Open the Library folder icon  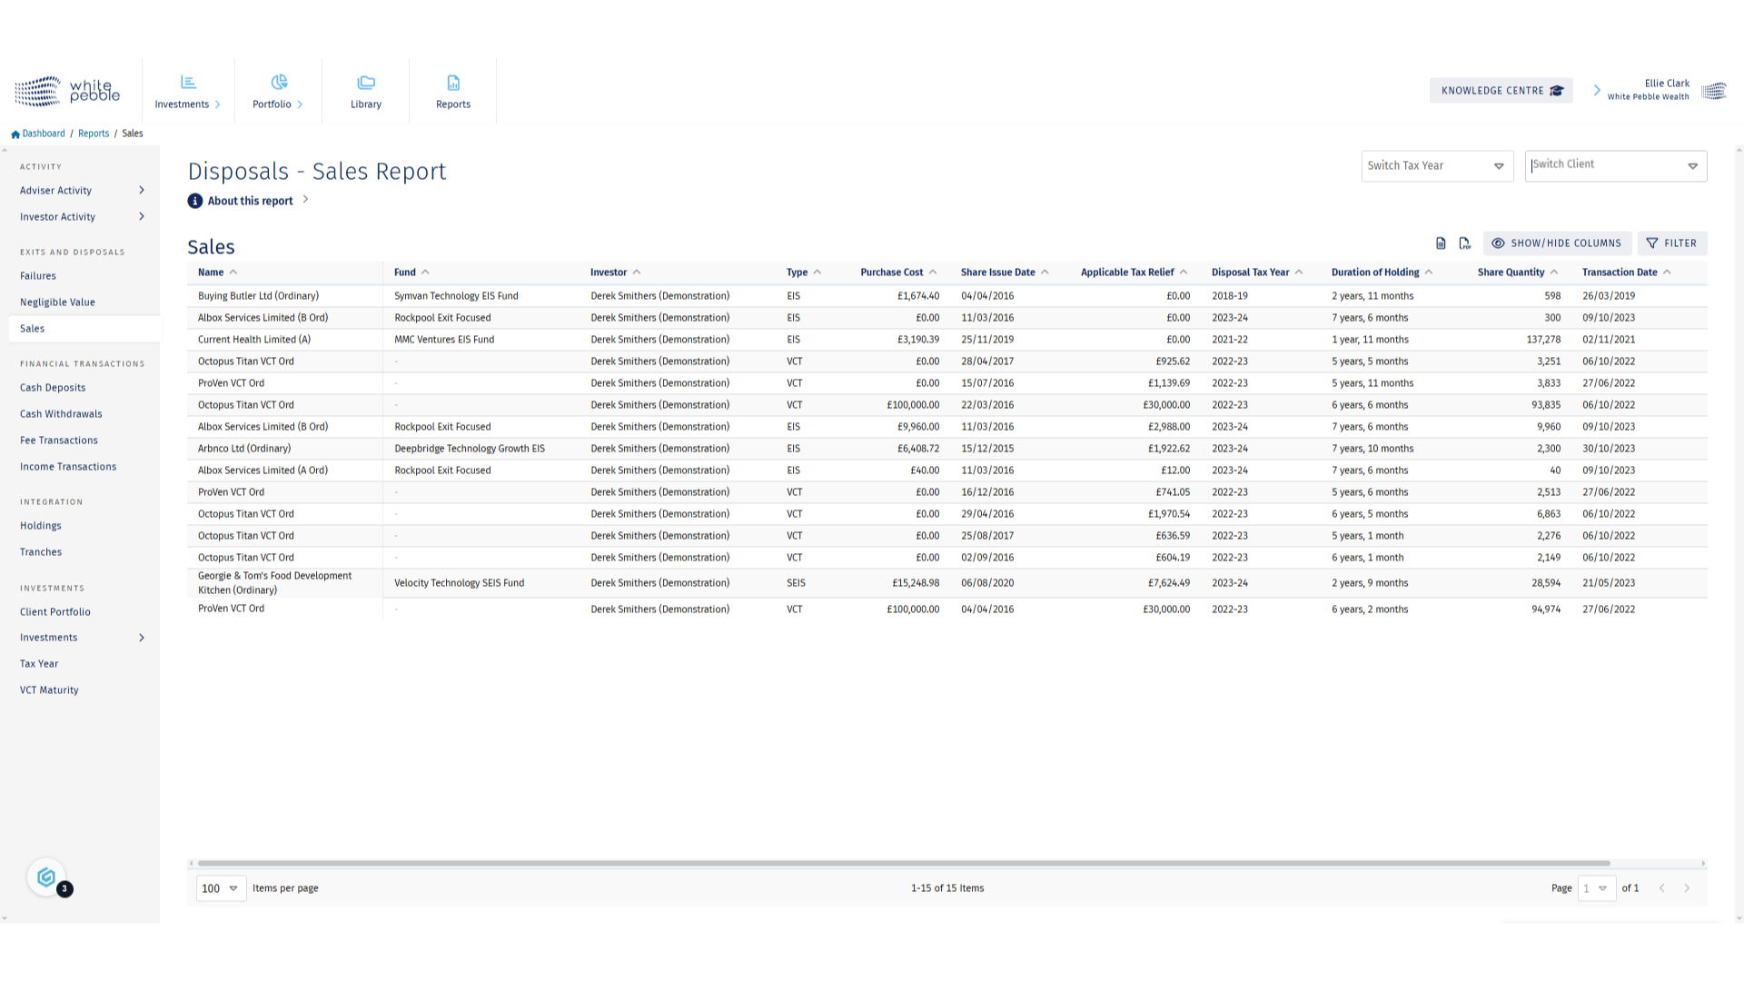click(366, 83)
